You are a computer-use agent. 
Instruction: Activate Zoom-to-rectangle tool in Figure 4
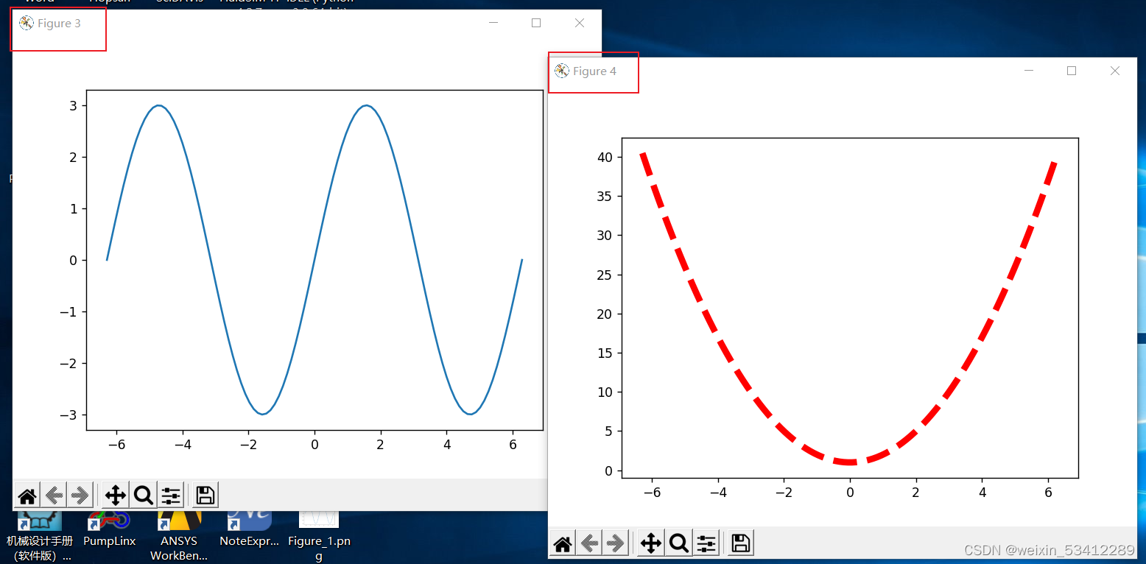click(x=678, y=544)
